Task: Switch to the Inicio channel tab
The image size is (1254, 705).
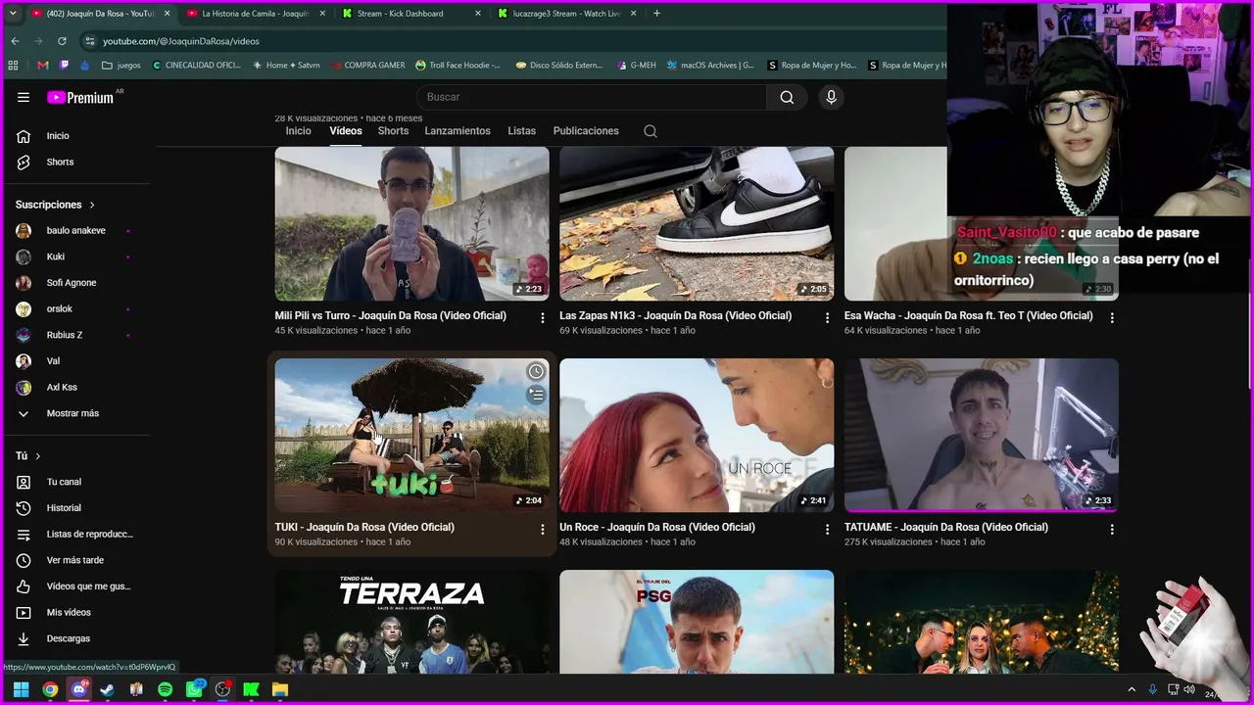Action: [x=299, y=131]
